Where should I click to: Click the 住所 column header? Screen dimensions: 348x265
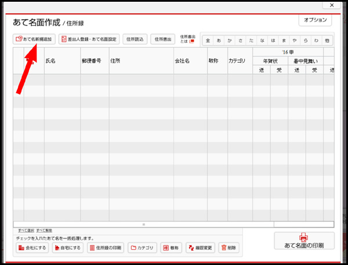142,60
